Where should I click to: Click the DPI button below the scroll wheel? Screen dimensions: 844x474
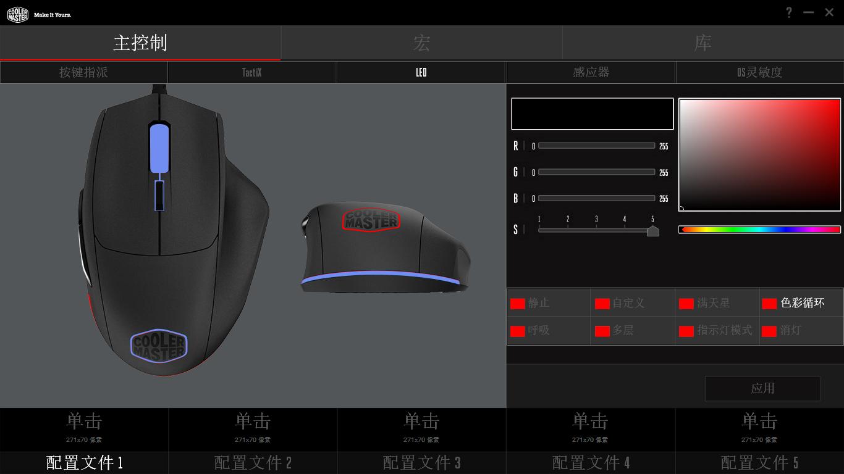(159, 196)
